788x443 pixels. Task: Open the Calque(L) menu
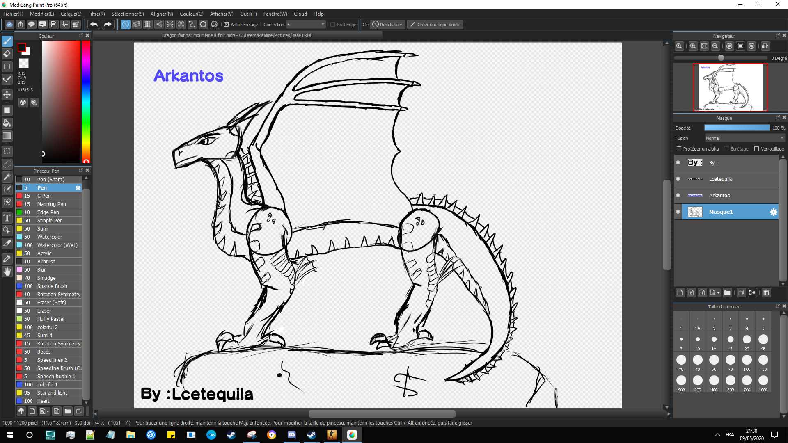click(71, 14)
